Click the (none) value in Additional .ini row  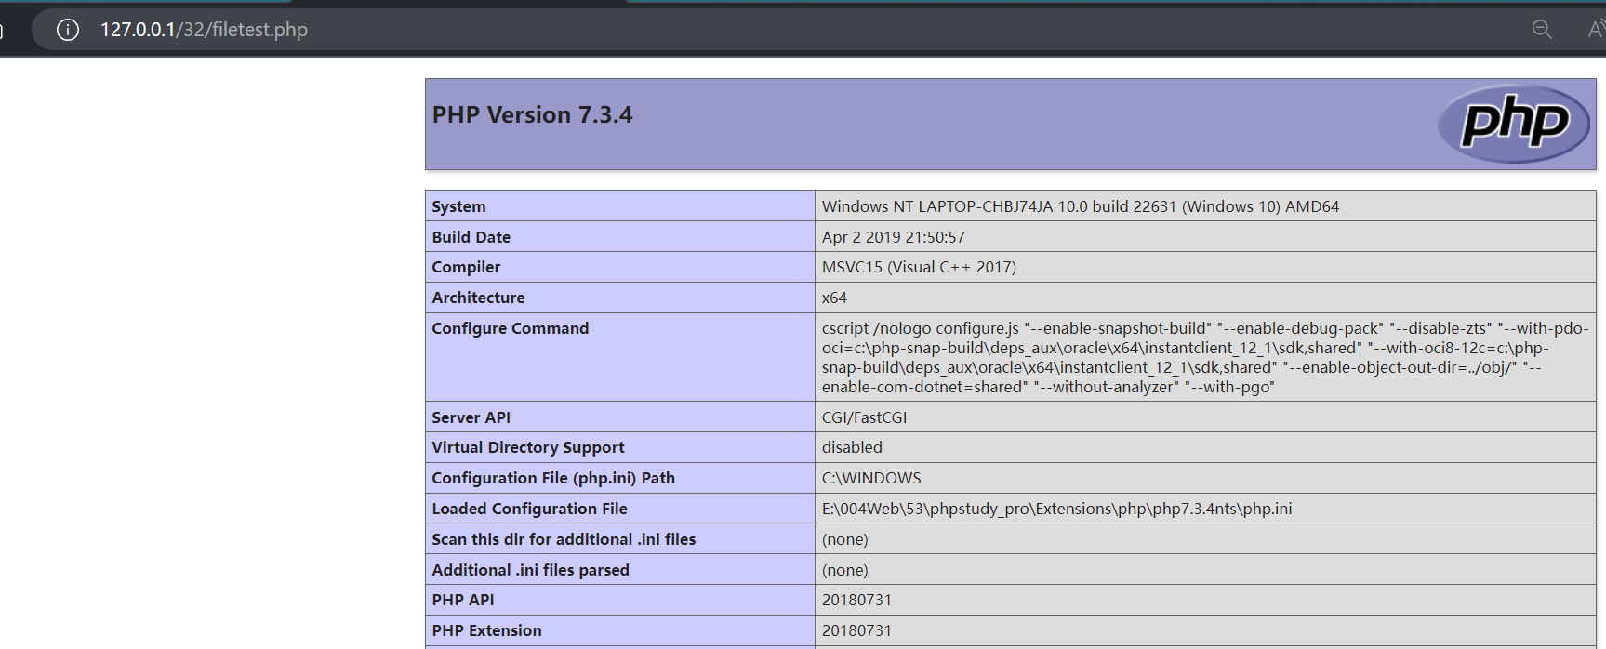(x=844, y=570)
